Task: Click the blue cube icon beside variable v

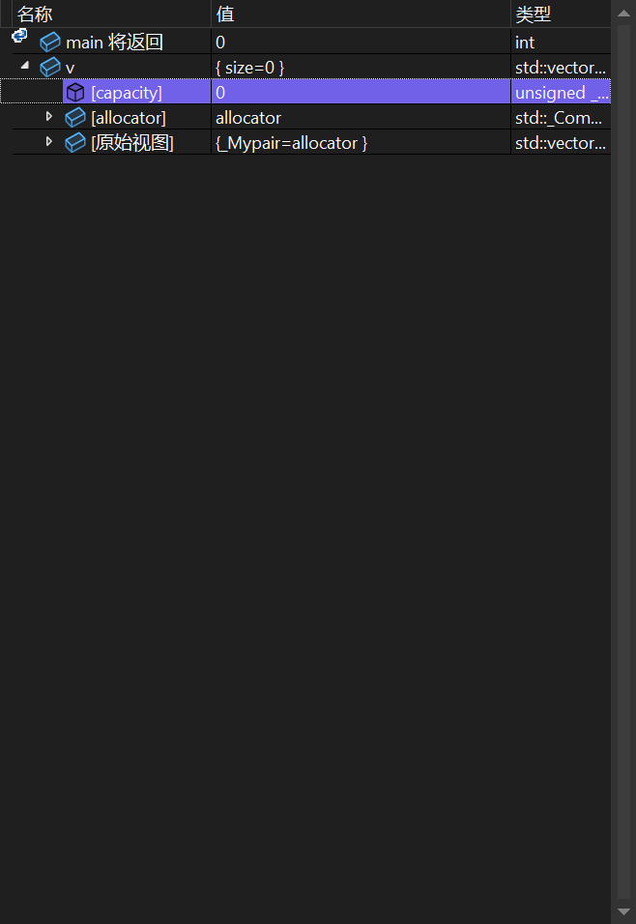Action: click(50, 68)
